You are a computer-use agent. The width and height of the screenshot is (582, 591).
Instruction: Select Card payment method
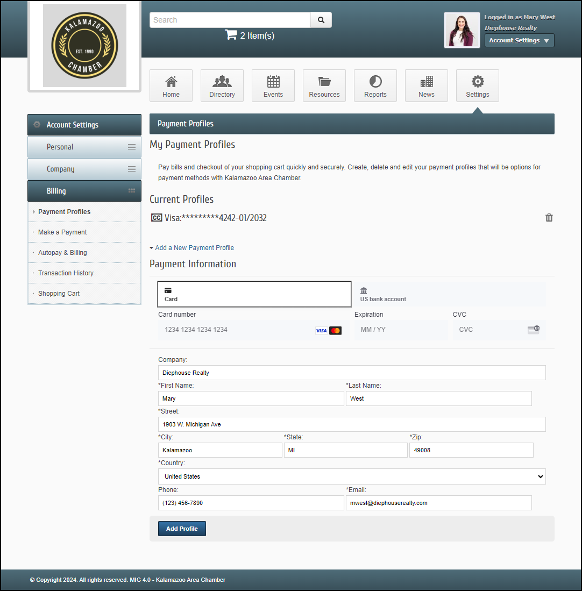tap(254, 294)
